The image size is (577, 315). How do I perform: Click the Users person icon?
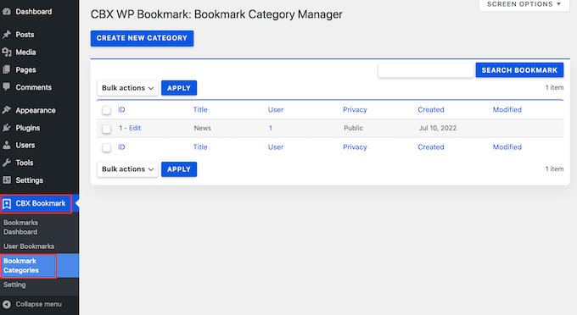tap(6, 146)
